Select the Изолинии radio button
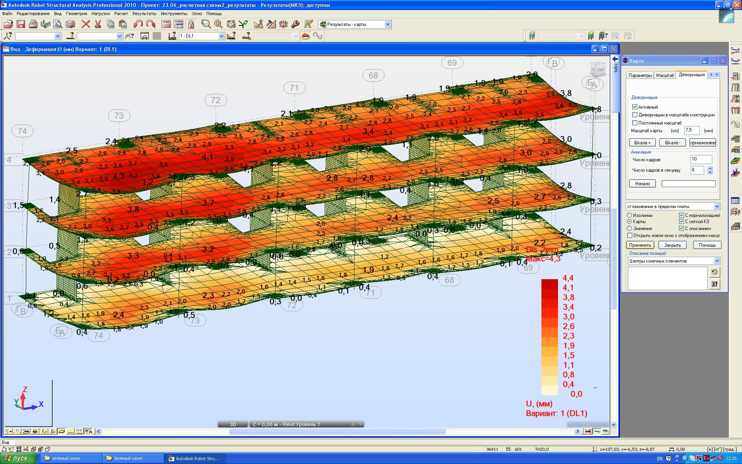The height and width of the screenshot is (464, 742). click(630, 215)
